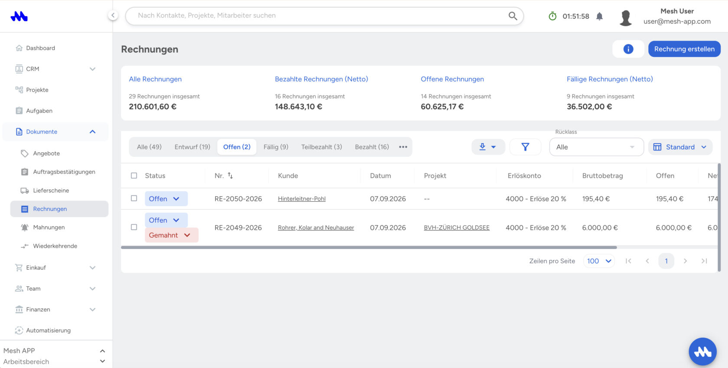Click the Mesh logo in the sidebar header

[x=19, y=16]
